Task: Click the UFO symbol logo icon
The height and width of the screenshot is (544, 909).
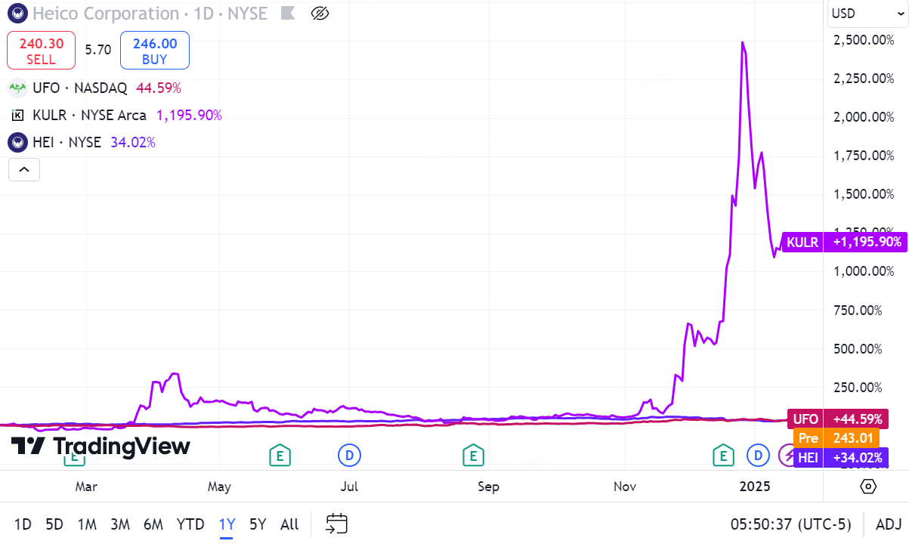Action: tap(17, 88)
